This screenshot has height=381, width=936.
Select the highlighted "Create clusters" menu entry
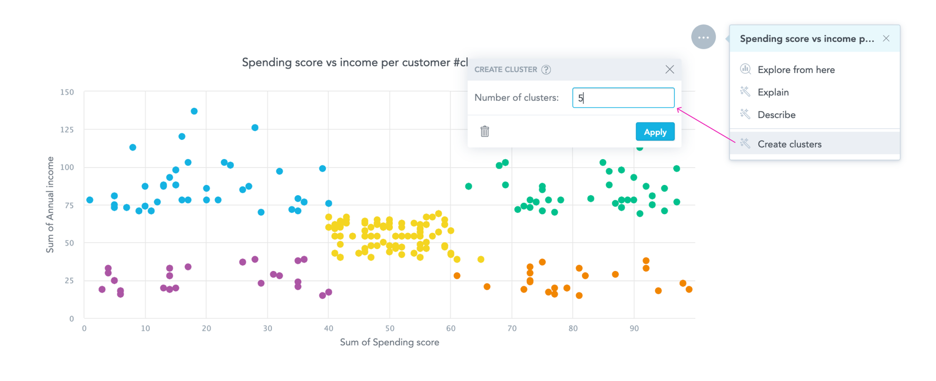click(x=790, y=144)
